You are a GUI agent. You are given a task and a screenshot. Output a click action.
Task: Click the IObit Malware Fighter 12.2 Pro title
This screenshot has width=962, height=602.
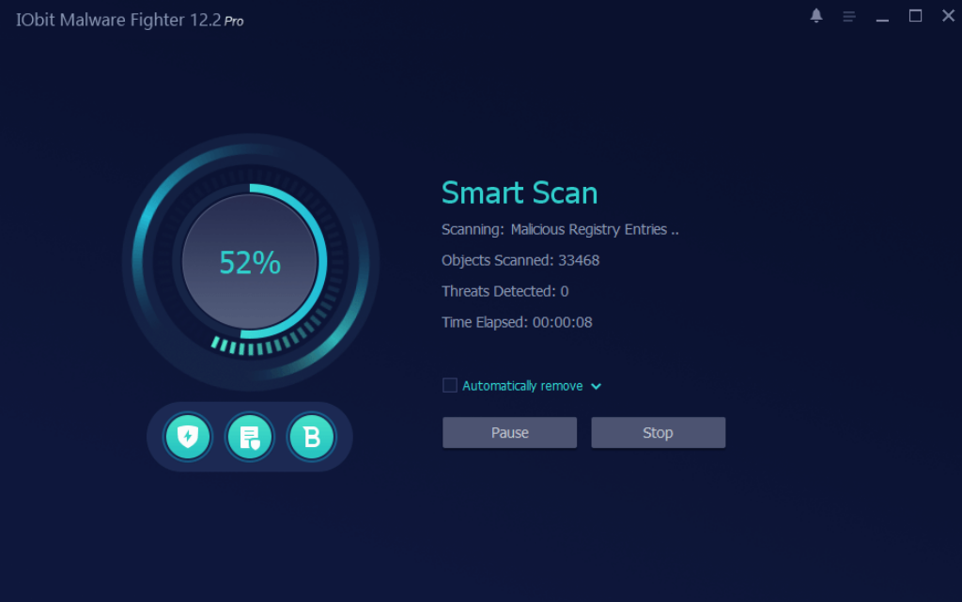coord(130,21)
